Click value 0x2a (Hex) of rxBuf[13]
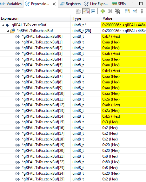The width and height of the screenshot is (146, 182). coord(111,111)
